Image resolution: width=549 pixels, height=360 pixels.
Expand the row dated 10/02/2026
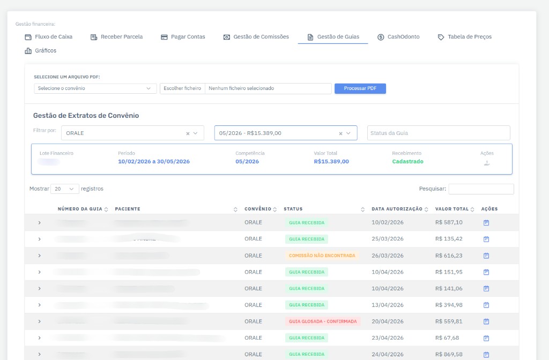(40, 223)
